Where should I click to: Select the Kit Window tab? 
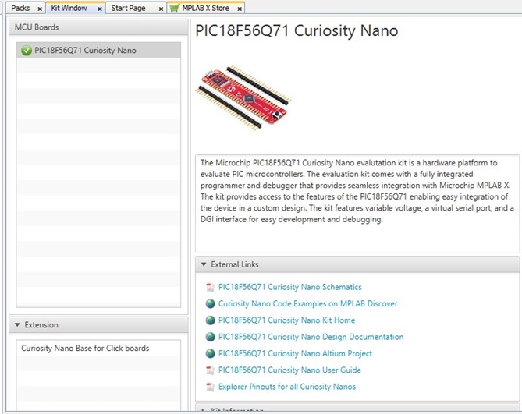click(x=69, y=8)
